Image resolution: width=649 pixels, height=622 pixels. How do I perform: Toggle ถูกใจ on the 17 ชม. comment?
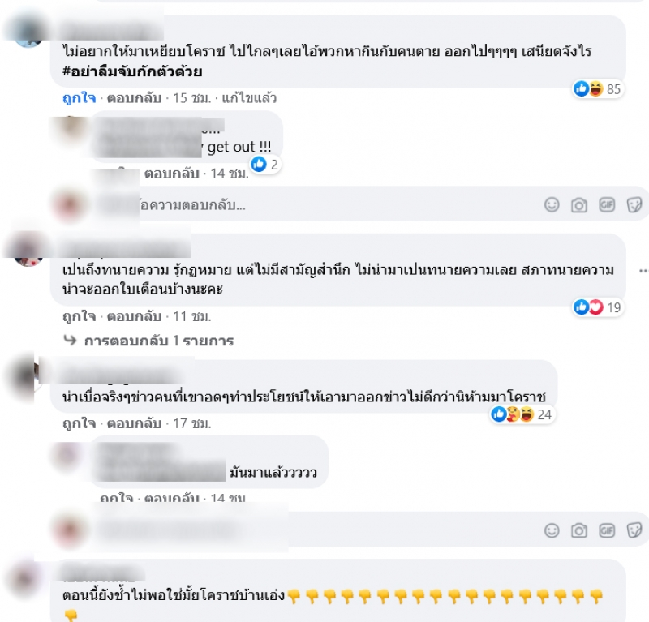pos(79,423)
